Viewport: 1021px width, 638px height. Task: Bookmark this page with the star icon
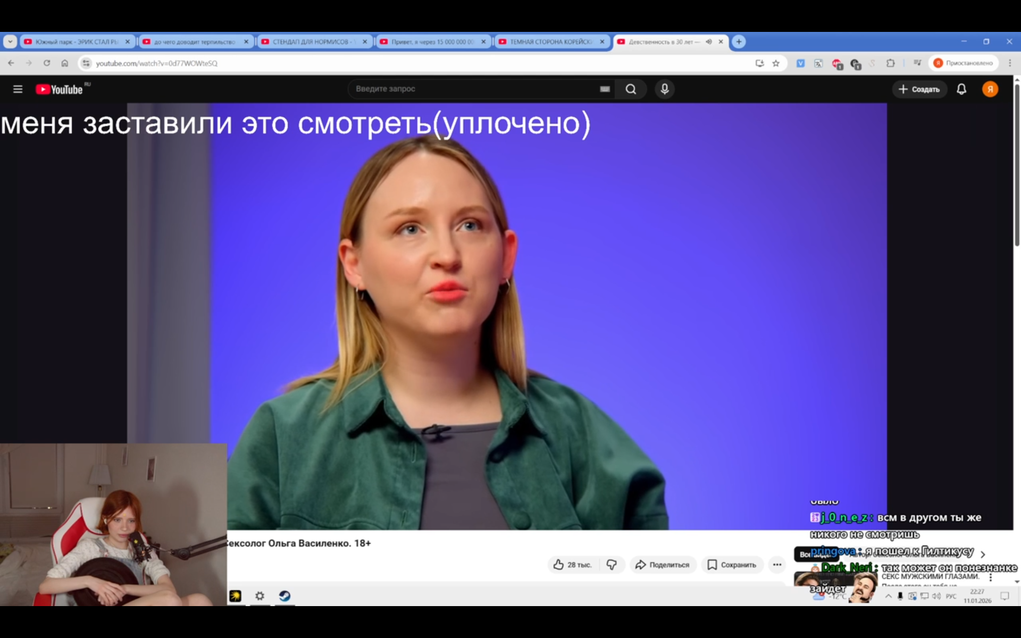(x=776, y=63)
